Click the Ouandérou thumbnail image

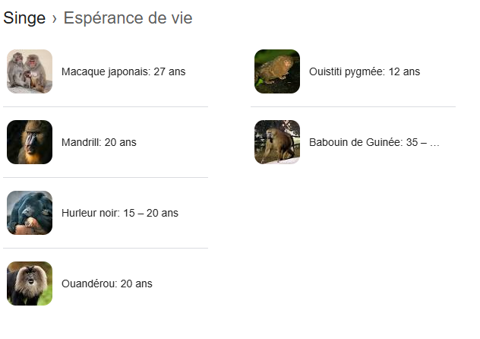(30, 284)
